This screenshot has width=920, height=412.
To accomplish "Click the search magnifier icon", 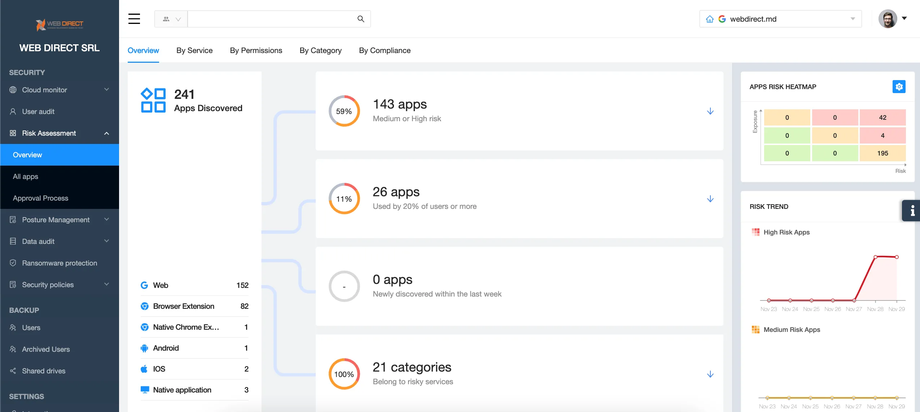I will (x=360, y=18).
